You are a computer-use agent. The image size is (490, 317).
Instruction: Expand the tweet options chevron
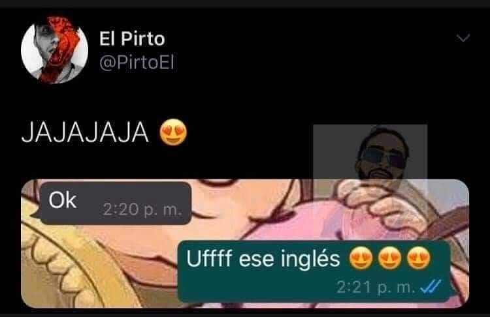pyautogui.click(x=463, y=38)
